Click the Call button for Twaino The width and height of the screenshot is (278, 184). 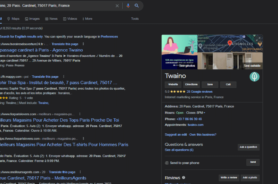(x=228, y=84)
